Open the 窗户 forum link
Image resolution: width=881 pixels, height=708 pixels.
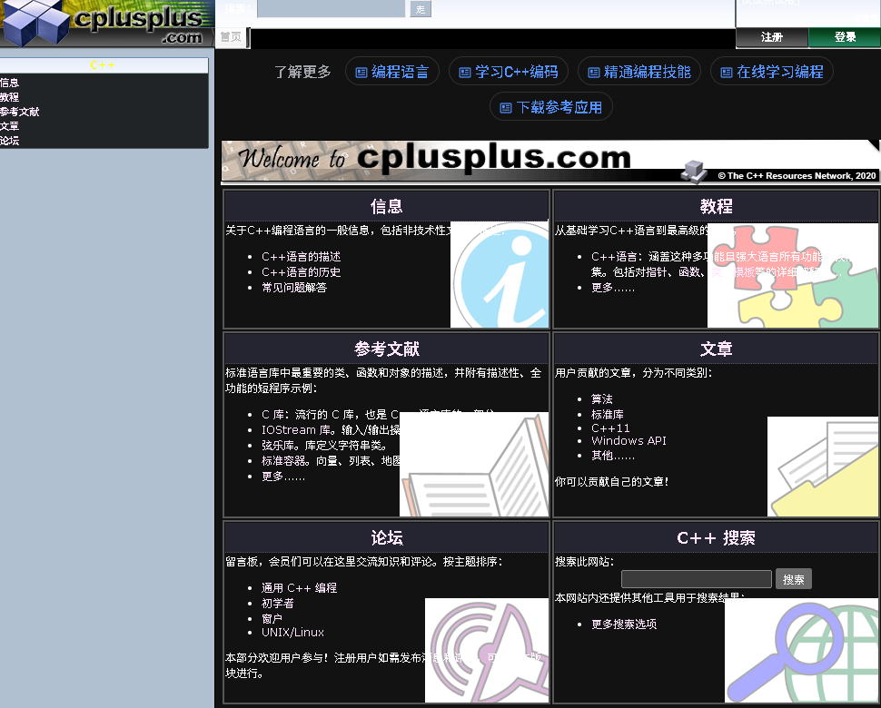272,619
